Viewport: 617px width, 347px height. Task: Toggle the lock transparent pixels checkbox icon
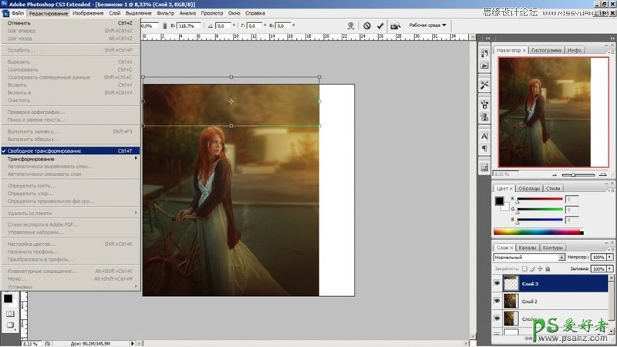coord(525,268)
